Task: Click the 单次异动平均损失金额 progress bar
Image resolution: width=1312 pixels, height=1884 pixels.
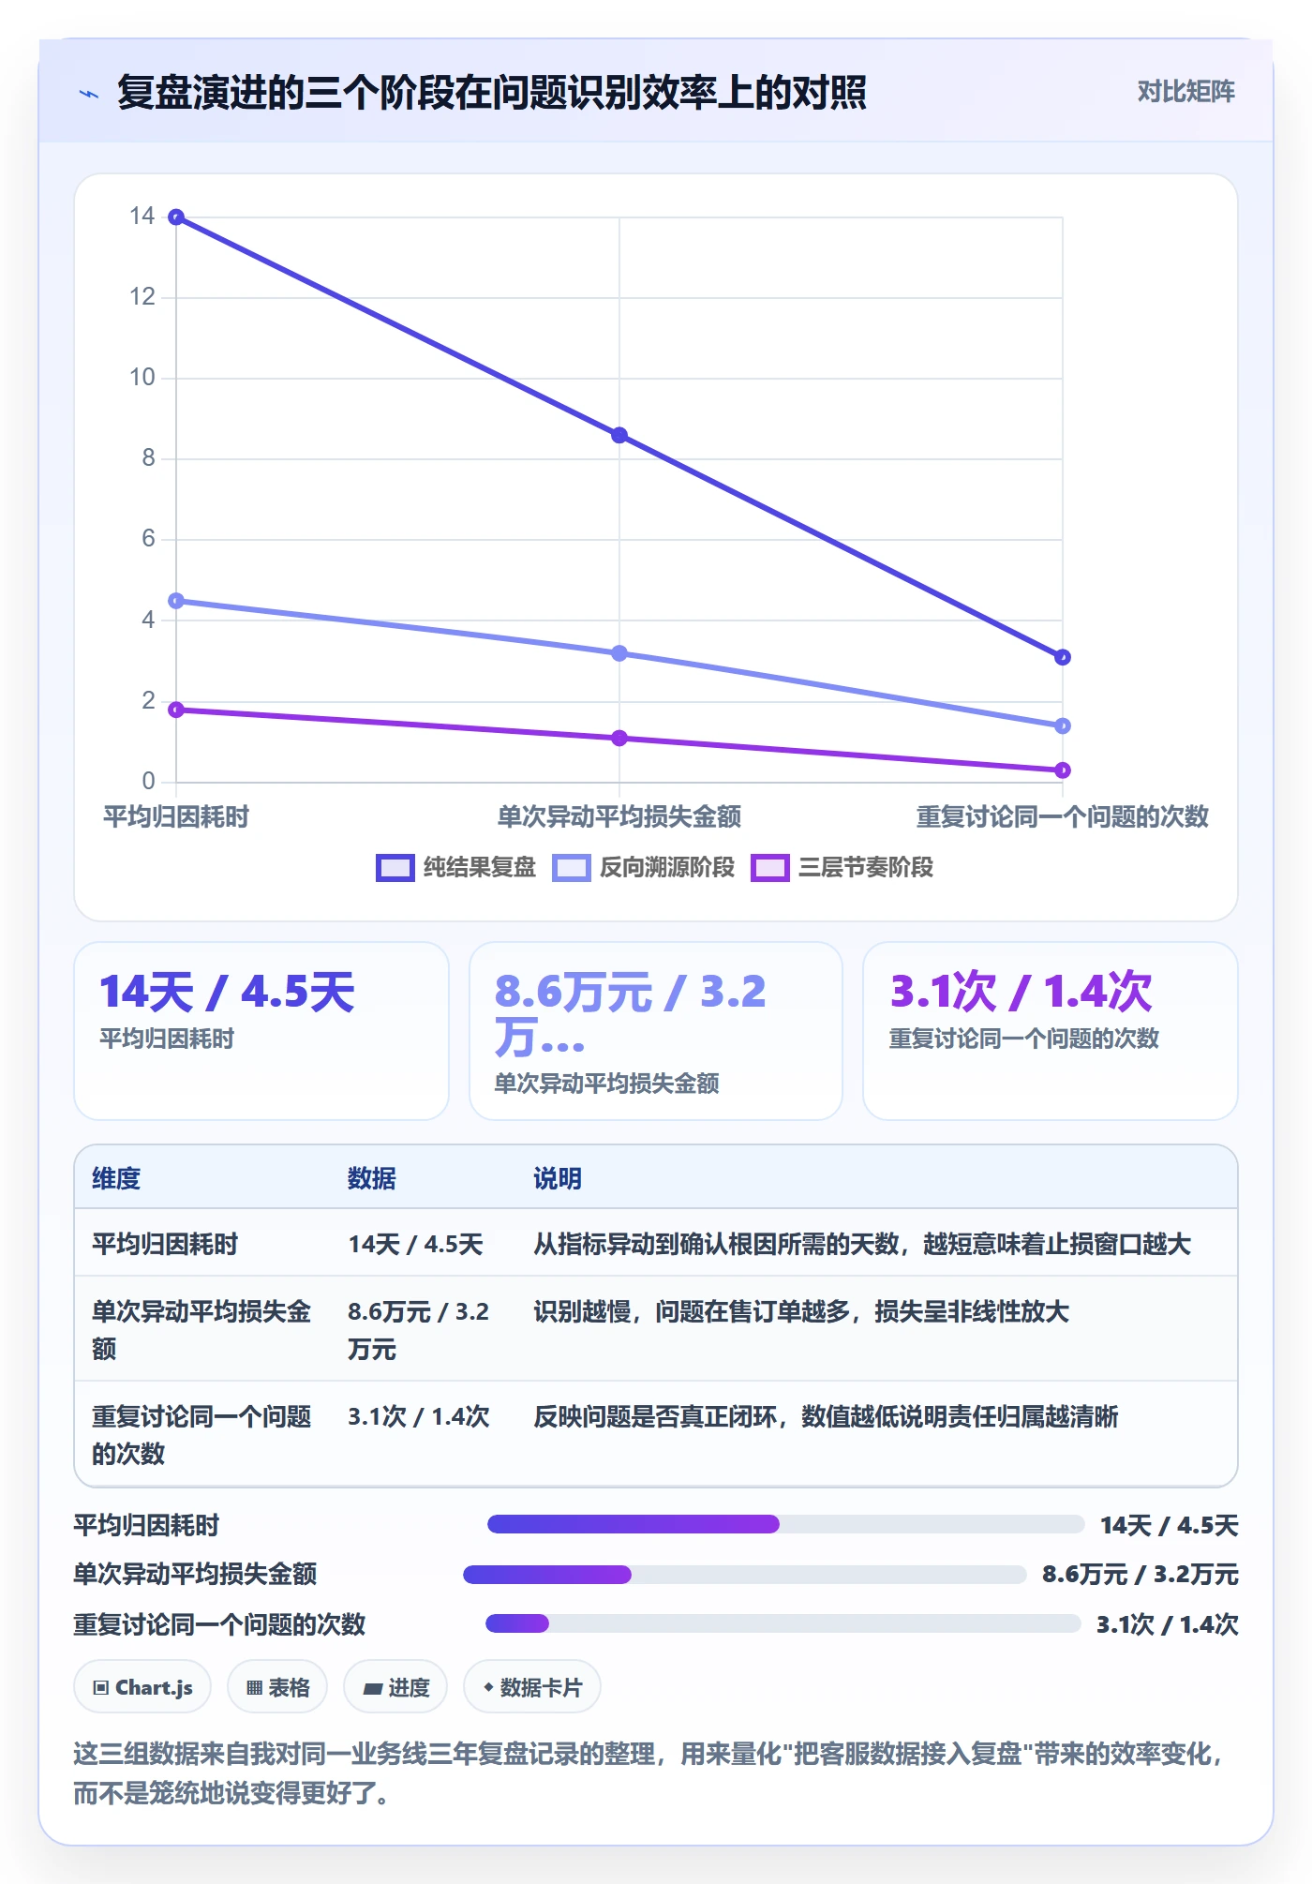Action: 745,1575
